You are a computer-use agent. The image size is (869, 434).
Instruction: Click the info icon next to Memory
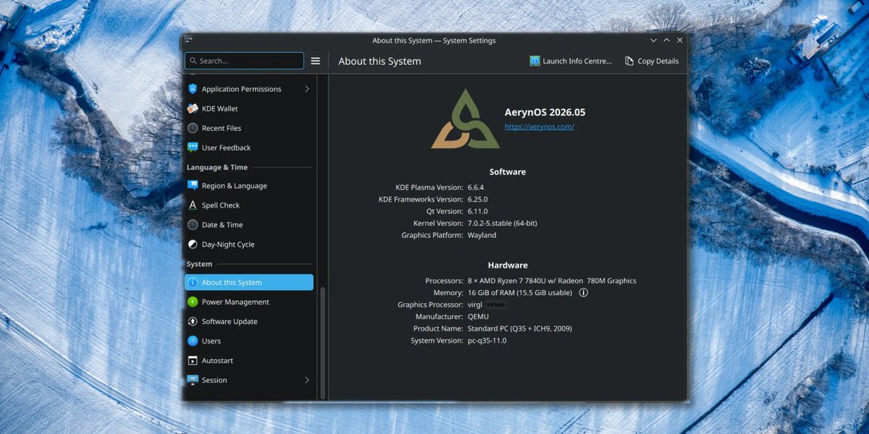[584, 292]
